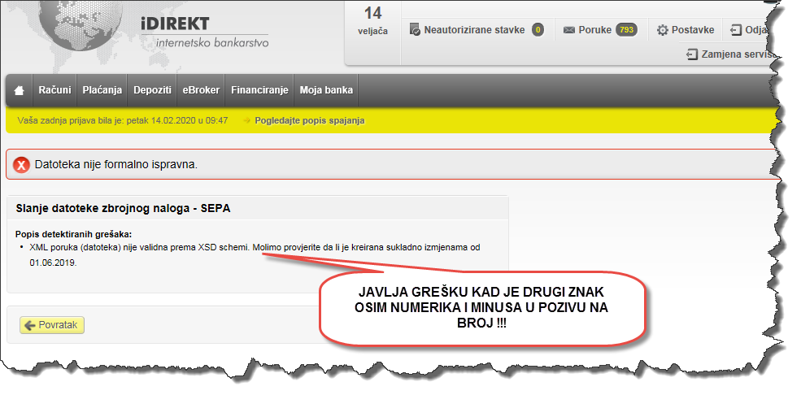Open the Financiranje menu
801x395 pixels.
tap(259, 90)
